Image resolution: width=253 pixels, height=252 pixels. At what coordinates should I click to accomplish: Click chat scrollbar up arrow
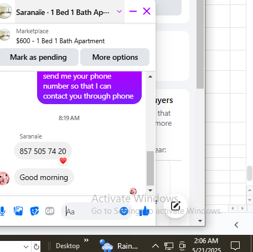click(150, 76)
